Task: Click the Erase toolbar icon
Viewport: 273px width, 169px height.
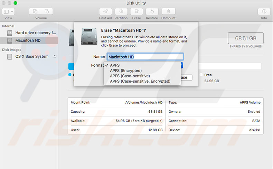Action: [x=136, y=11]
